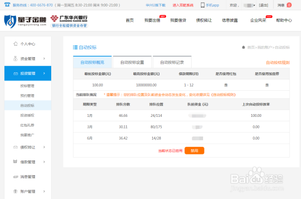
Task: Open 债权转让 in the top navigation
Action: coord(204,20)
